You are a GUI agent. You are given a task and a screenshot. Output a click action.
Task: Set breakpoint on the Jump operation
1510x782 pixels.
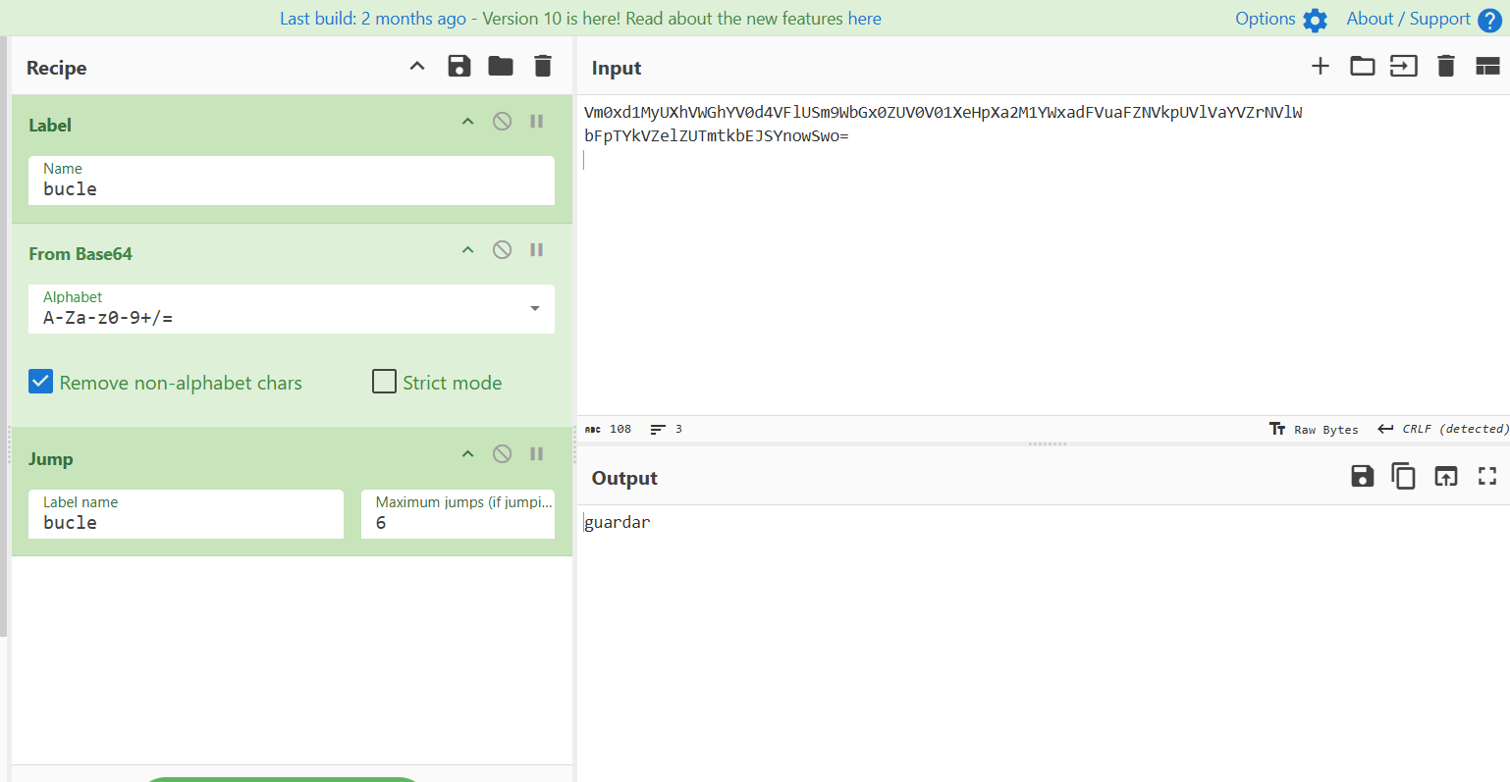tap(537, 454)
